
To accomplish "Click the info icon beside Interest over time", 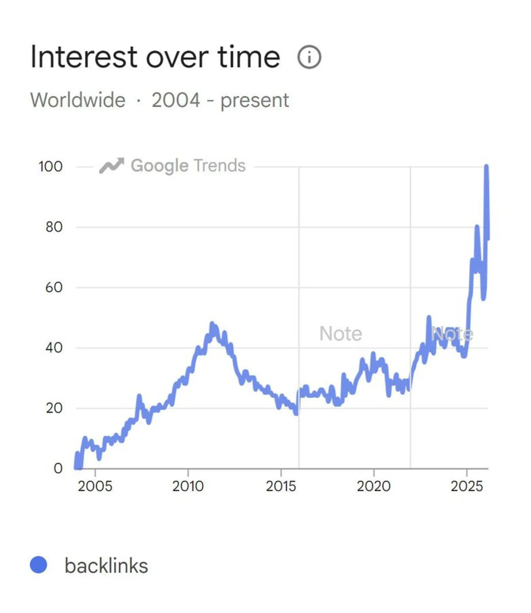I will tap(309, 57).
